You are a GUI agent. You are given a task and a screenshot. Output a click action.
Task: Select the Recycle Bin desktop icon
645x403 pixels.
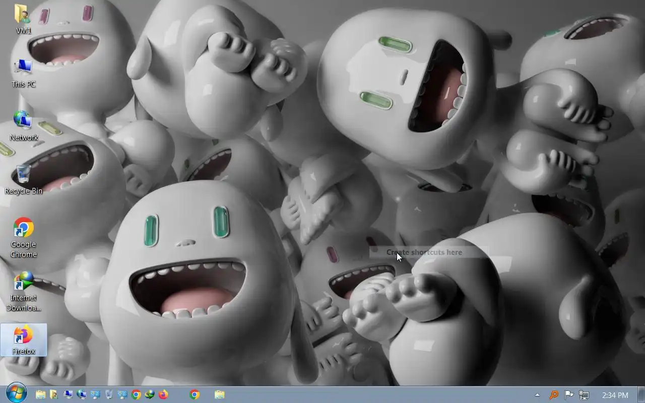click(23, 180)
